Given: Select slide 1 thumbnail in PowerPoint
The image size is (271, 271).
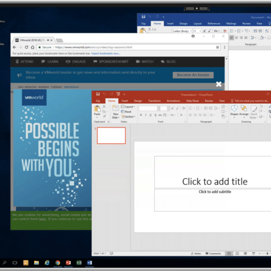Looking at the screenshot, I should (111, 135).
